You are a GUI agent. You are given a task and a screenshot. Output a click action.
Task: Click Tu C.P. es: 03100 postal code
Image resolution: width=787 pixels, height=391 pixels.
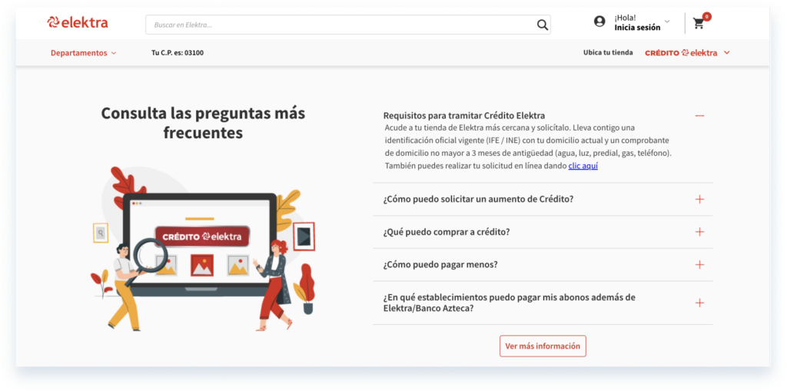click(178, 53)
